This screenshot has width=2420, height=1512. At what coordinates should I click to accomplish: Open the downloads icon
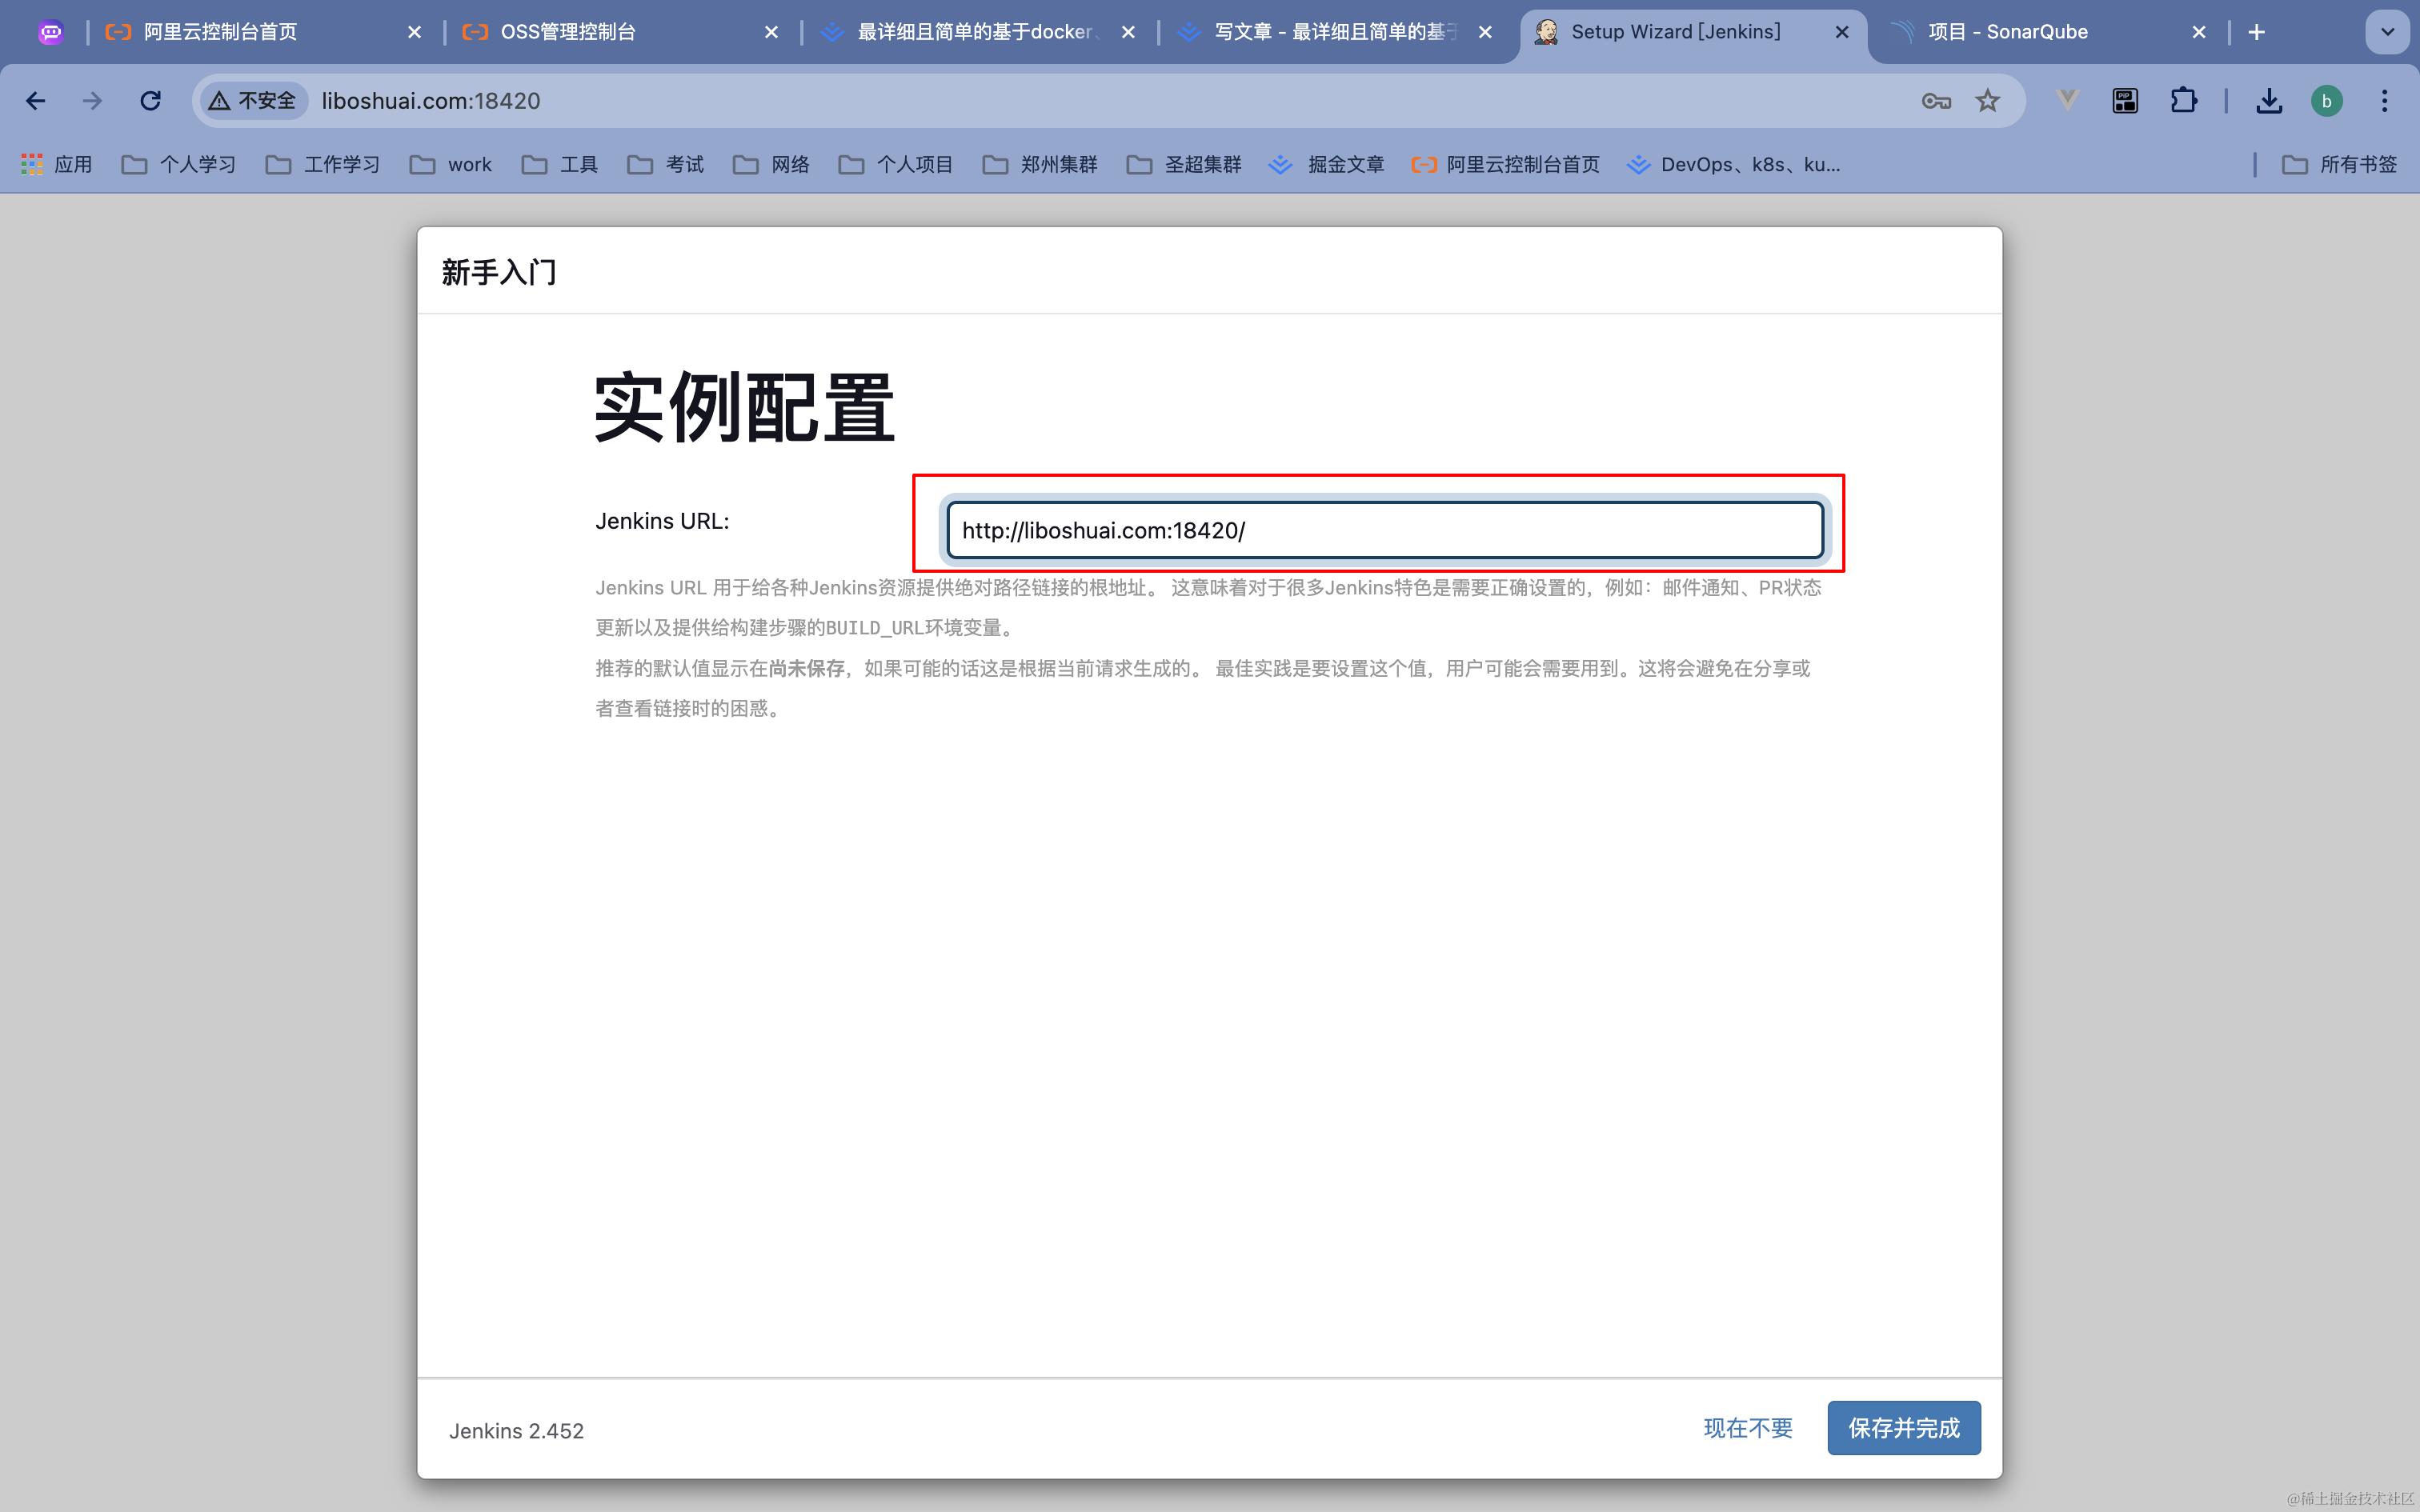2269,101
